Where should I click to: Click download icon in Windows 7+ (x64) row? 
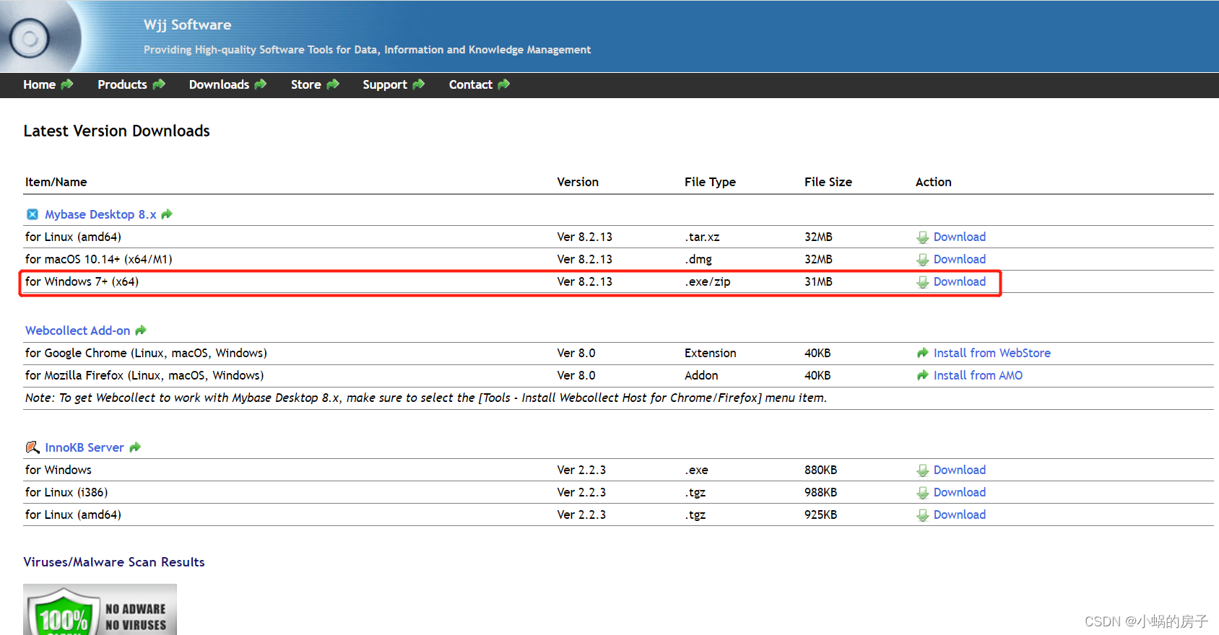[923, 282]
